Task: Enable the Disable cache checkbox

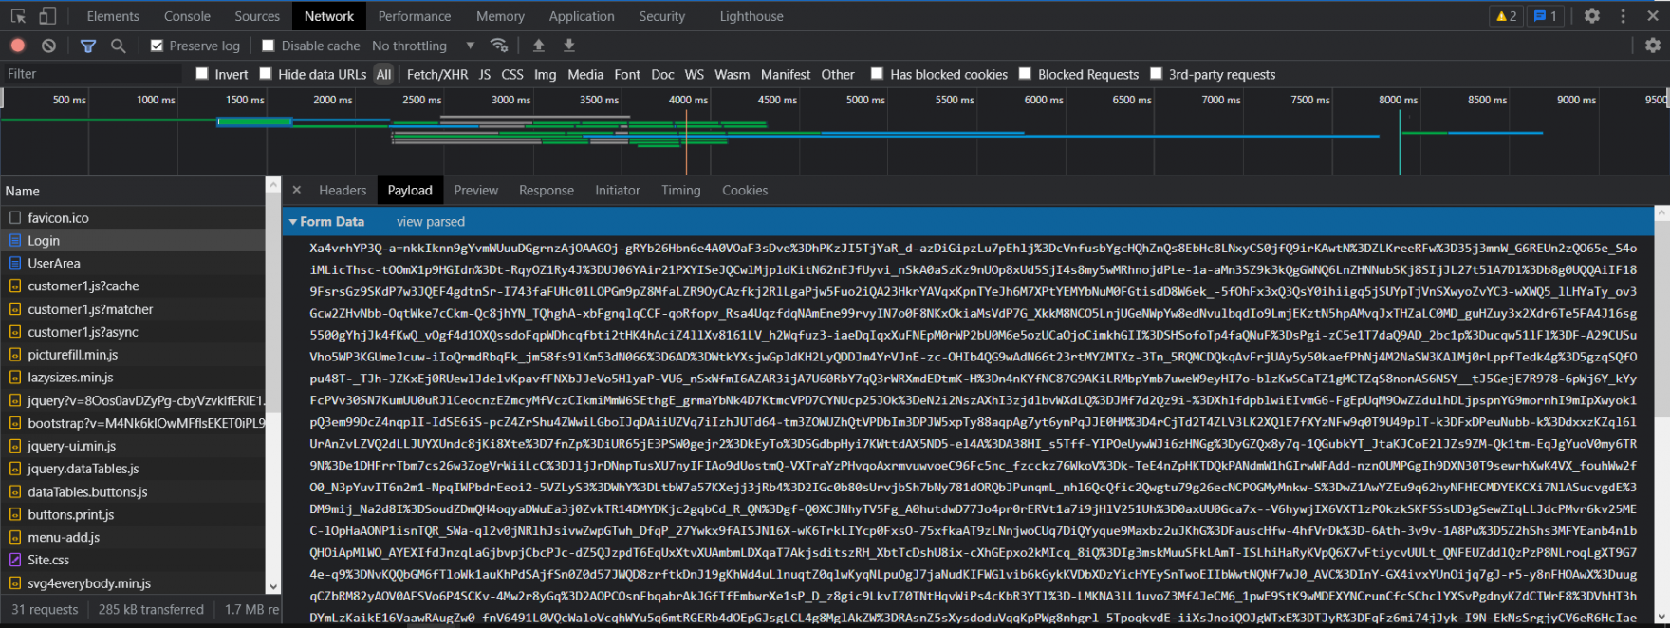Action: 269,46
